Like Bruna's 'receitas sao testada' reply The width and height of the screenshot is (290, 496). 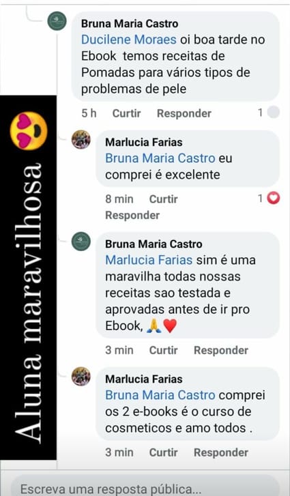pos(163,350)
